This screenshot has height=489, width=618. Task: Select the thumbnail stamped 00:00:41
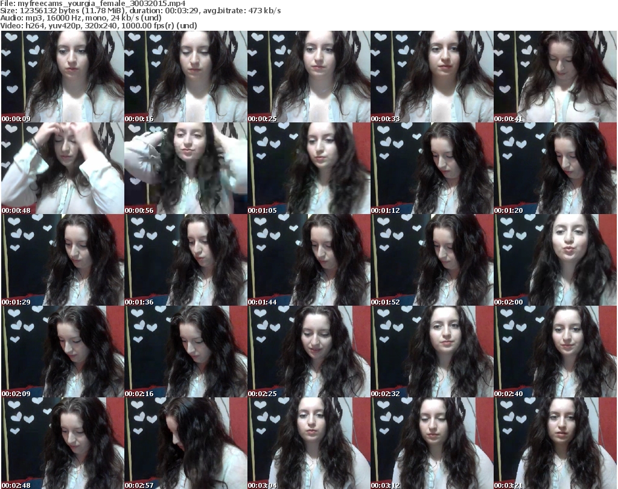point(555,77)
